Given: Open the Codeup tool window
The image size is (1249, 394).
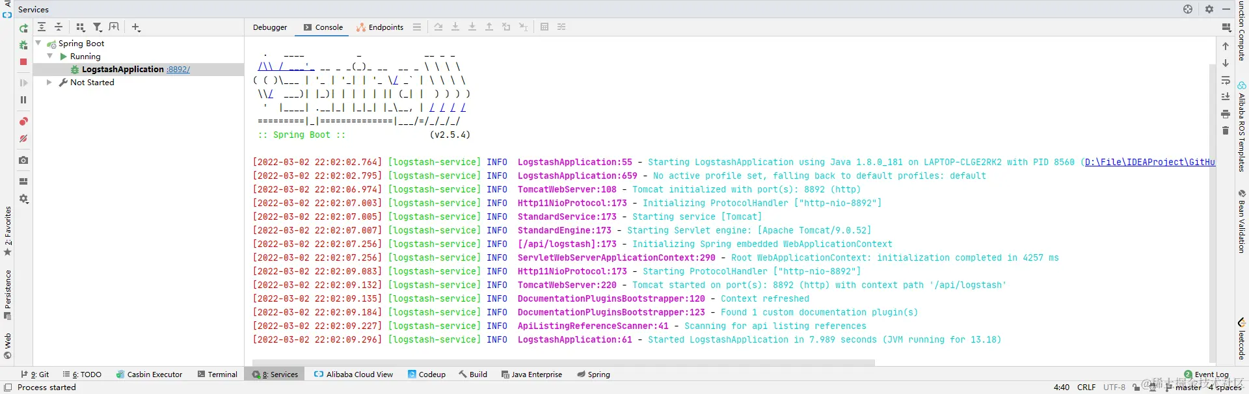Looking at the screenshot, I should pos(427,374).
